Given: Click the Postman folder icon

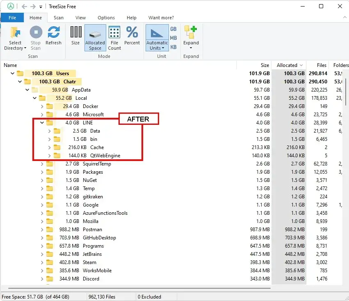Looking at the screenshot, I should tap(50, 229).
